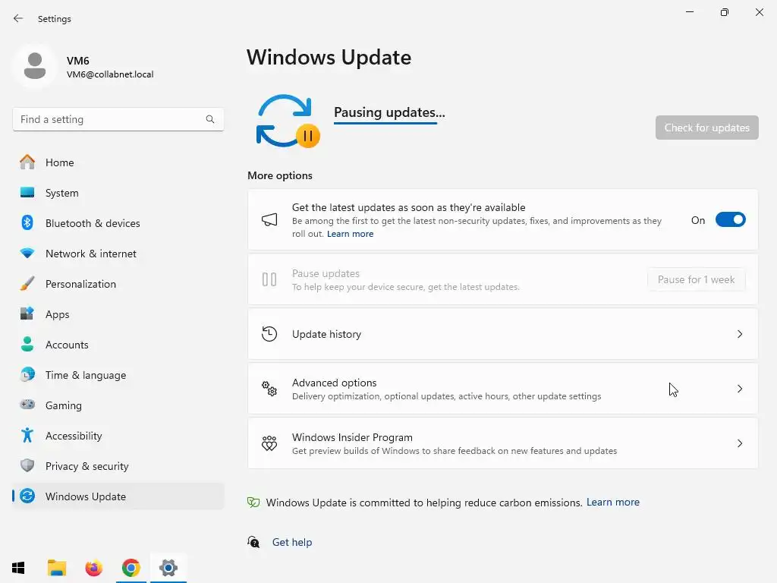Screen dimensions: 777x583
Task: Select the Apps category
Action: coord(118,314)
